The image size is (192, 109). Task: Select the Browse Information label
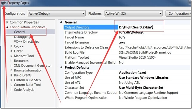tap(28, 70)
